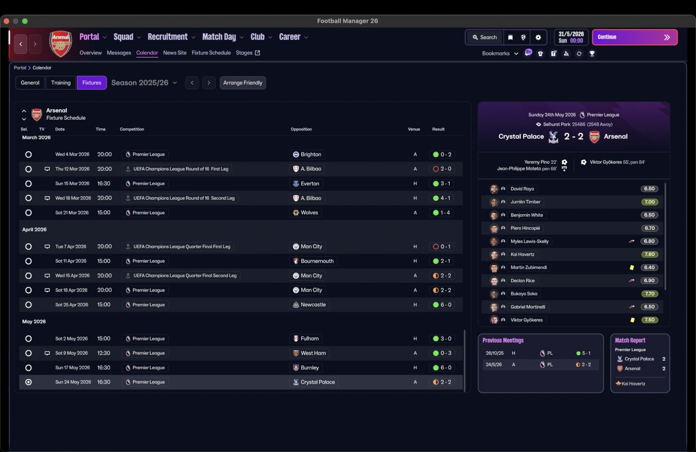Click the Stages external link icon

(x=257, y=53)
